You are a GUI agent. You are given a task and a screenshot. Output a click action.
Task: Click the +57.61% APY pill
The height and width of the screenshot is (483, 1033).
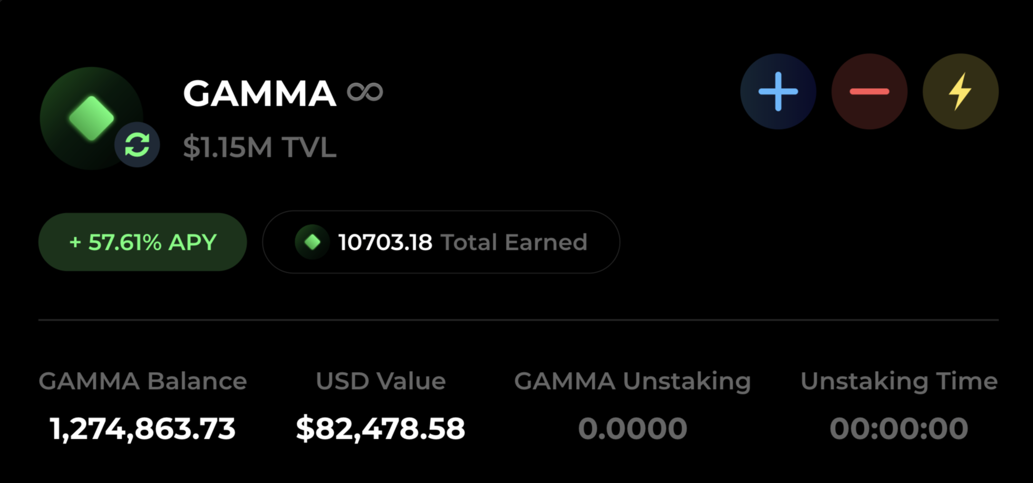click(142, 242)
